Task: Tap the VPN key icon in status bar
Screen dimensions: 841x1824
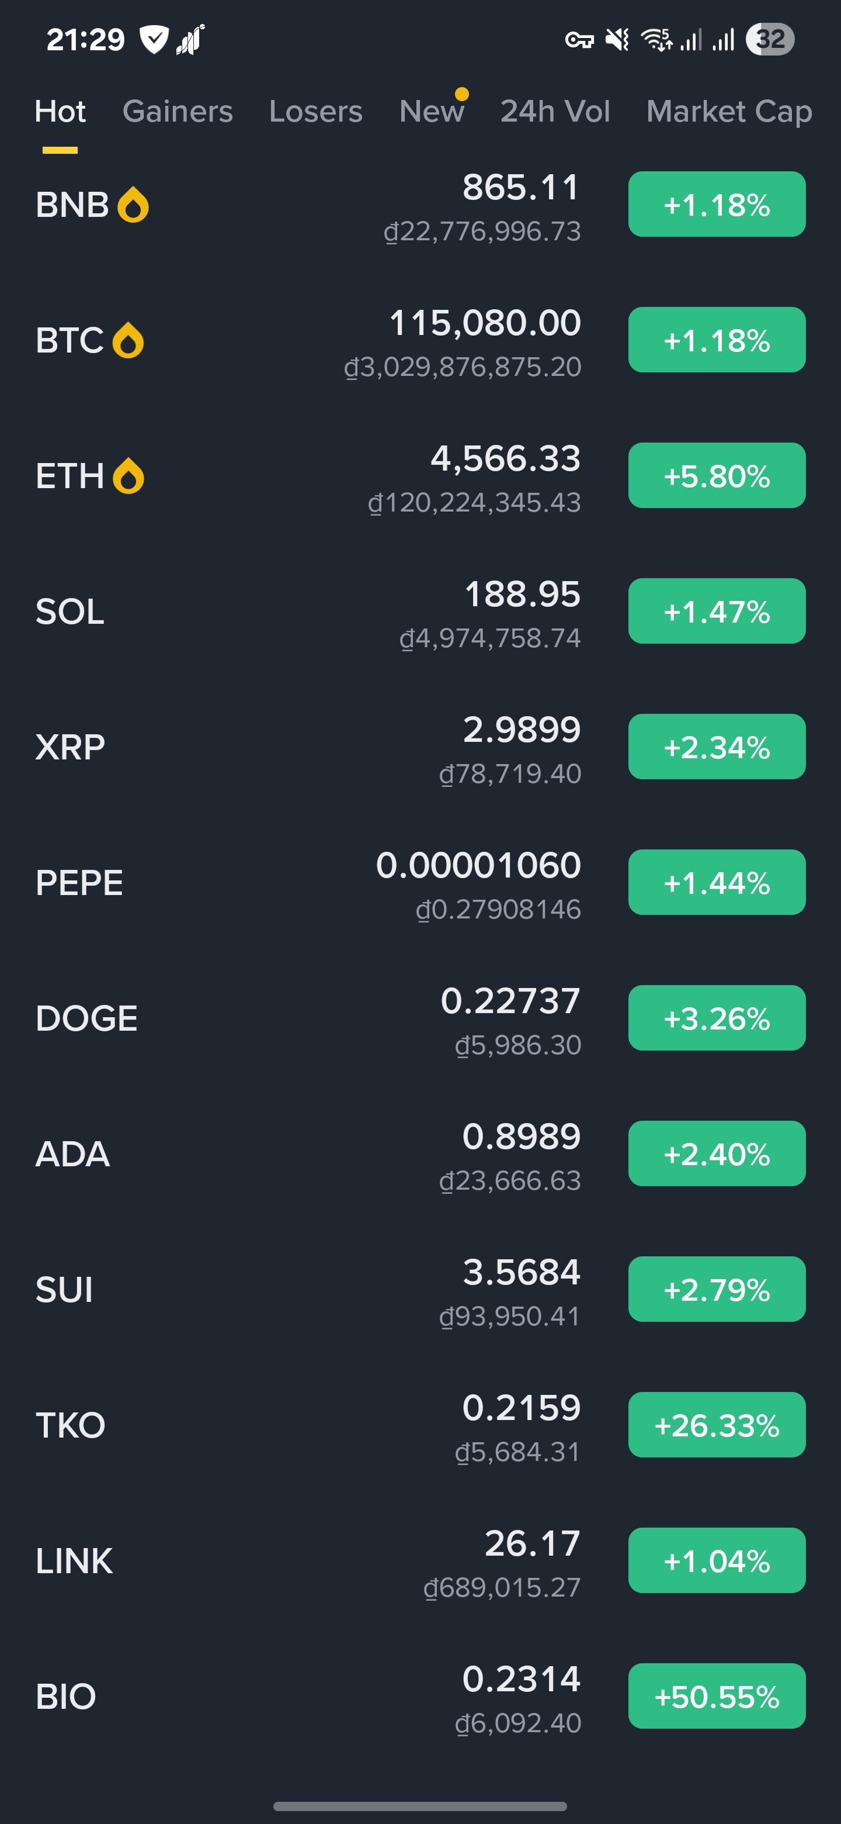Action: [579, 40]
